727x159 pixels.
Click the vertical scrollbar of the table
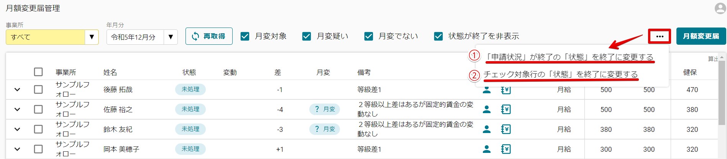pyautogui.click(x=722, y=92)
